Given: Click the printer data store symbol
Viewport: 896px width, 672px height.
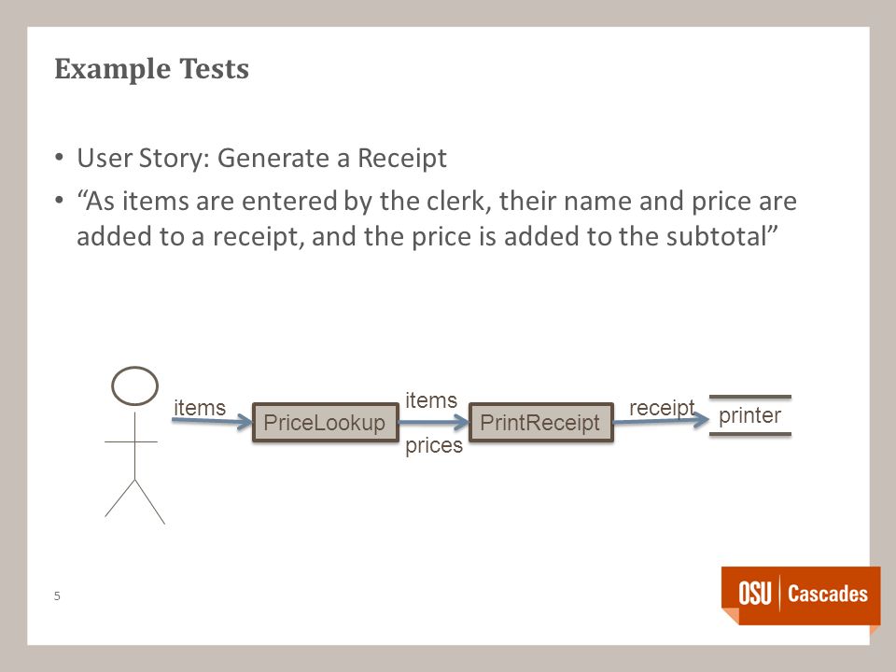Looking at the screenshot, I should [750, 415].
